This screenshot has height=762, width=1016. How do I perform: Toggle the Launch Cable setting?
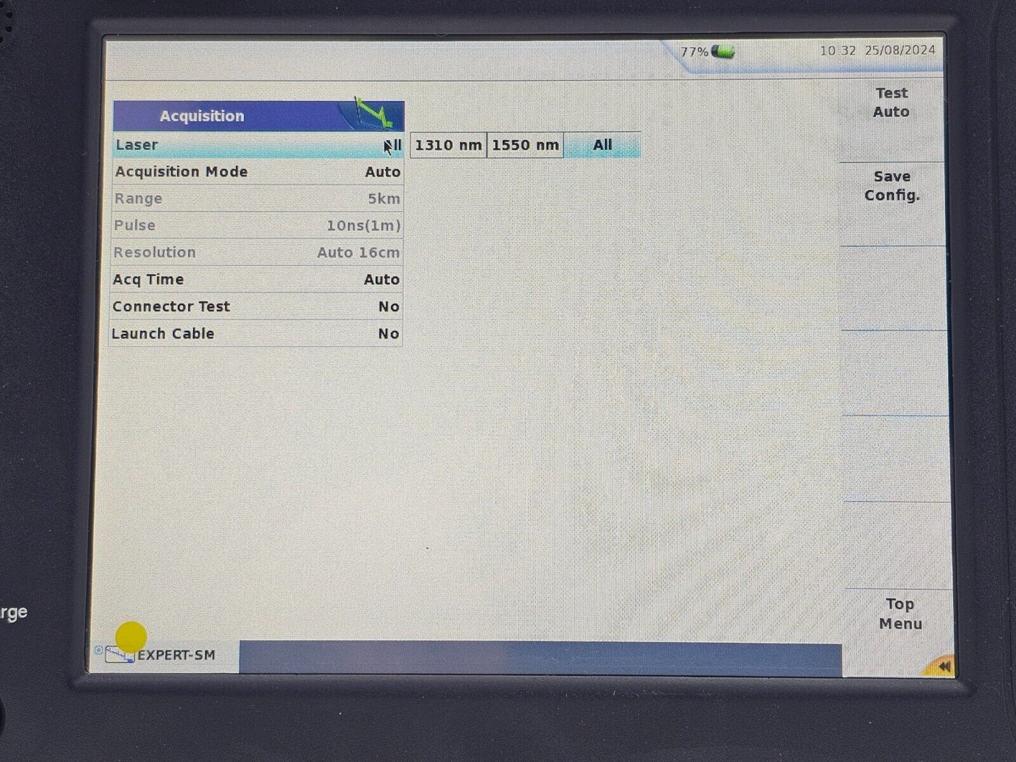257,334
